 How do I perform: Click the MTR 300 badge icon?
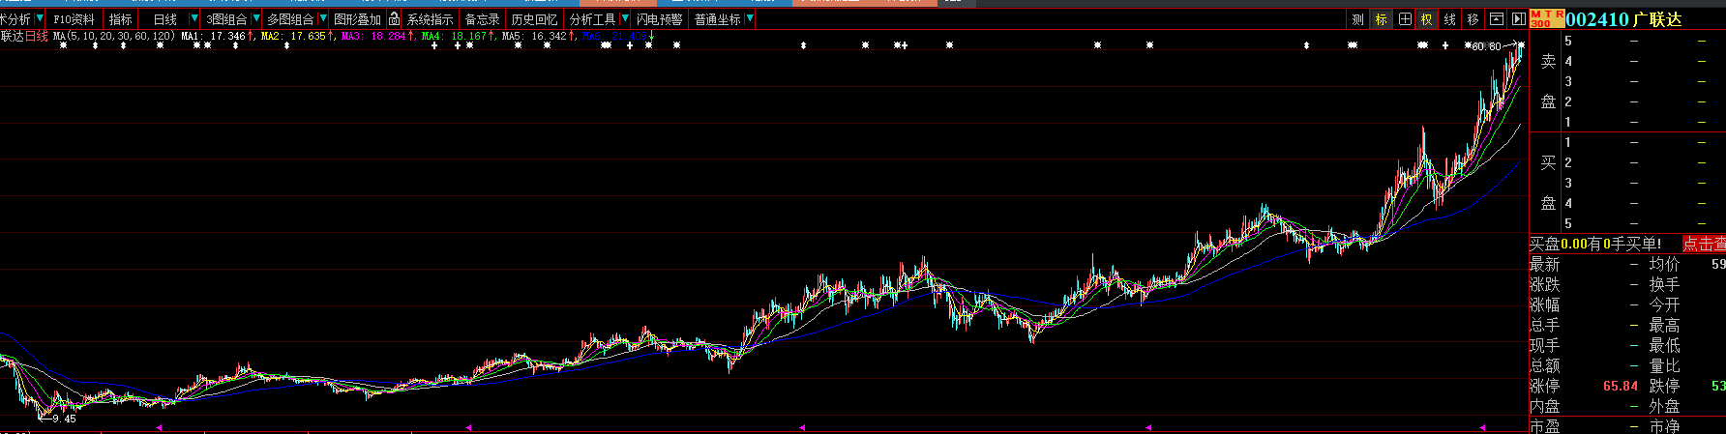click(1546, 18)
